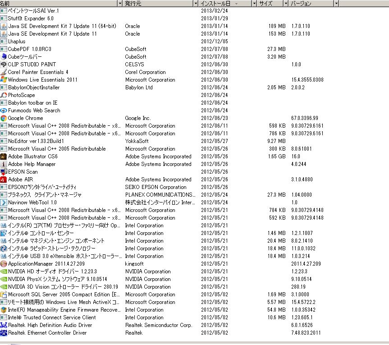Viewport: 389px width, 345px height.
Task: Click the Microsoft SQL Server 2005 Compact icon
Action: click(4, 294)
